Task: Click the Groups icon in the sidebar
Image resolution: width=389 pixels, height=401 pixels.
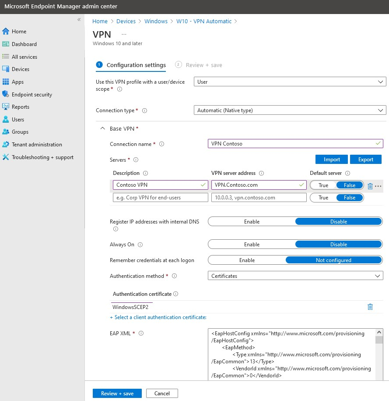Action: click(x=6, y=132)
